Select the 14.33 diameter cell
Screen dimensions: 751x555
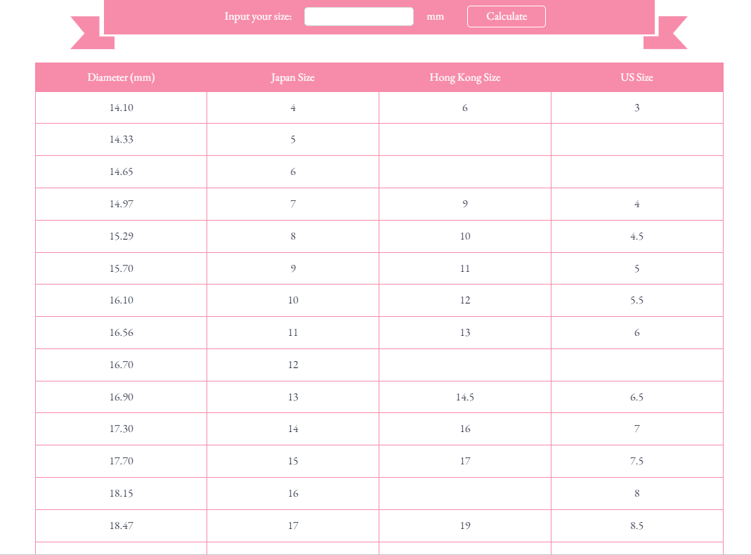click(x=121, y=140)
